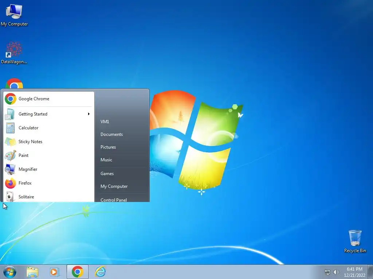
Task: Launch Firefox from the Start menu
Action: 48,183
